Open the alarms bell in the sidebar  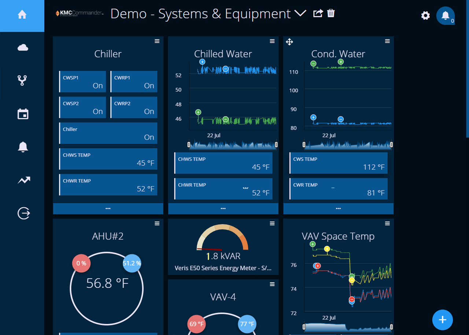[23, 147]
